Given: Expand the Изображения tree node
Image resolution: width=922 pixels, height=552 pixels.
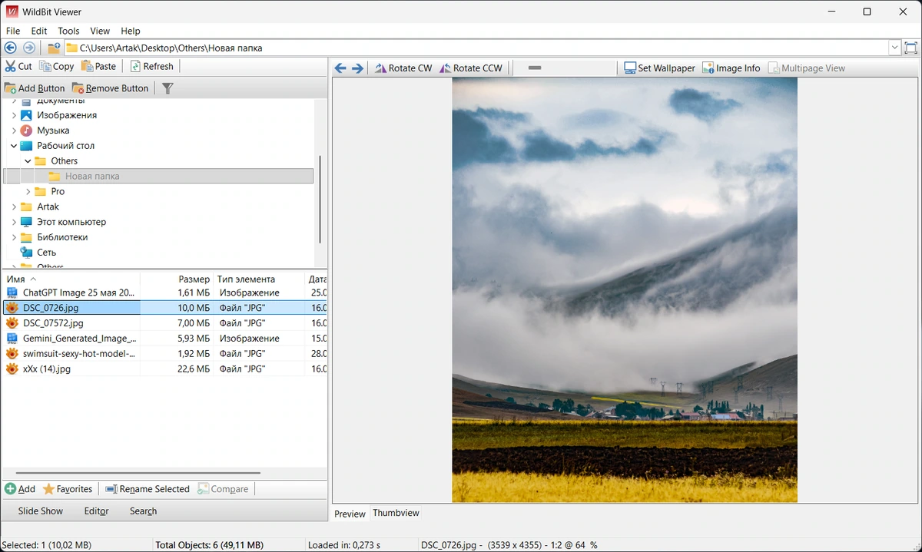Looking at the screenshot, I should point(14,115).
